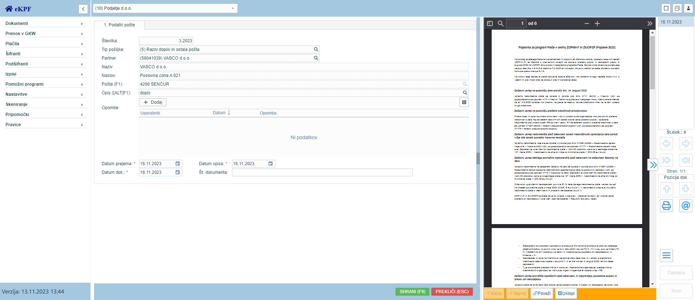Click the search icon in the Pošta field
The image size is (695, 300).
tap(465, 84)
